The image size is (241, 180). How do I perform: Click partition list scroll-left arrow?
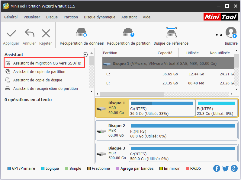97,94
